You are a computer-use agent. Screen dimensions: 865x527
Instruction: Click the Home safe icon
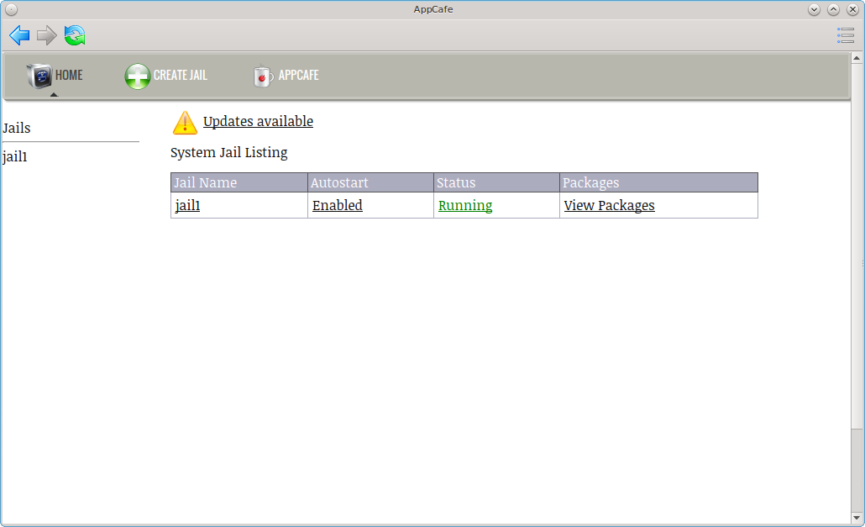click(39, 76)
